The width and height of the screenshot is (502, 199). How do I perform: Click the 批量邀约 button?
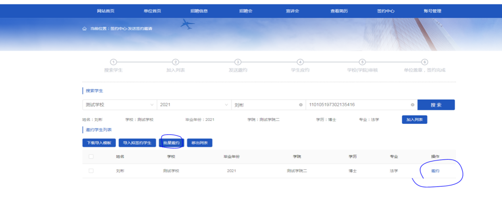click(171, 143)
